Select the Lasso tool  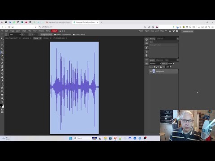[x=2, y=46]
